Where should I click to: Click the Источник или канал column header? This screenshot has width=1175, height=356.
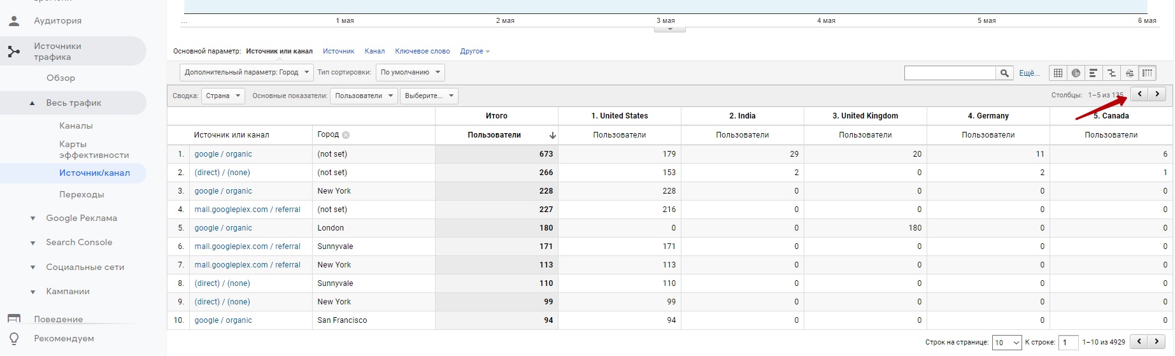231,135
